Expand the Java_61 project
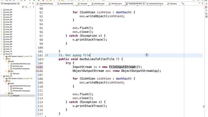This screenshot has height=117, width=208. click(x=2, y=24)
